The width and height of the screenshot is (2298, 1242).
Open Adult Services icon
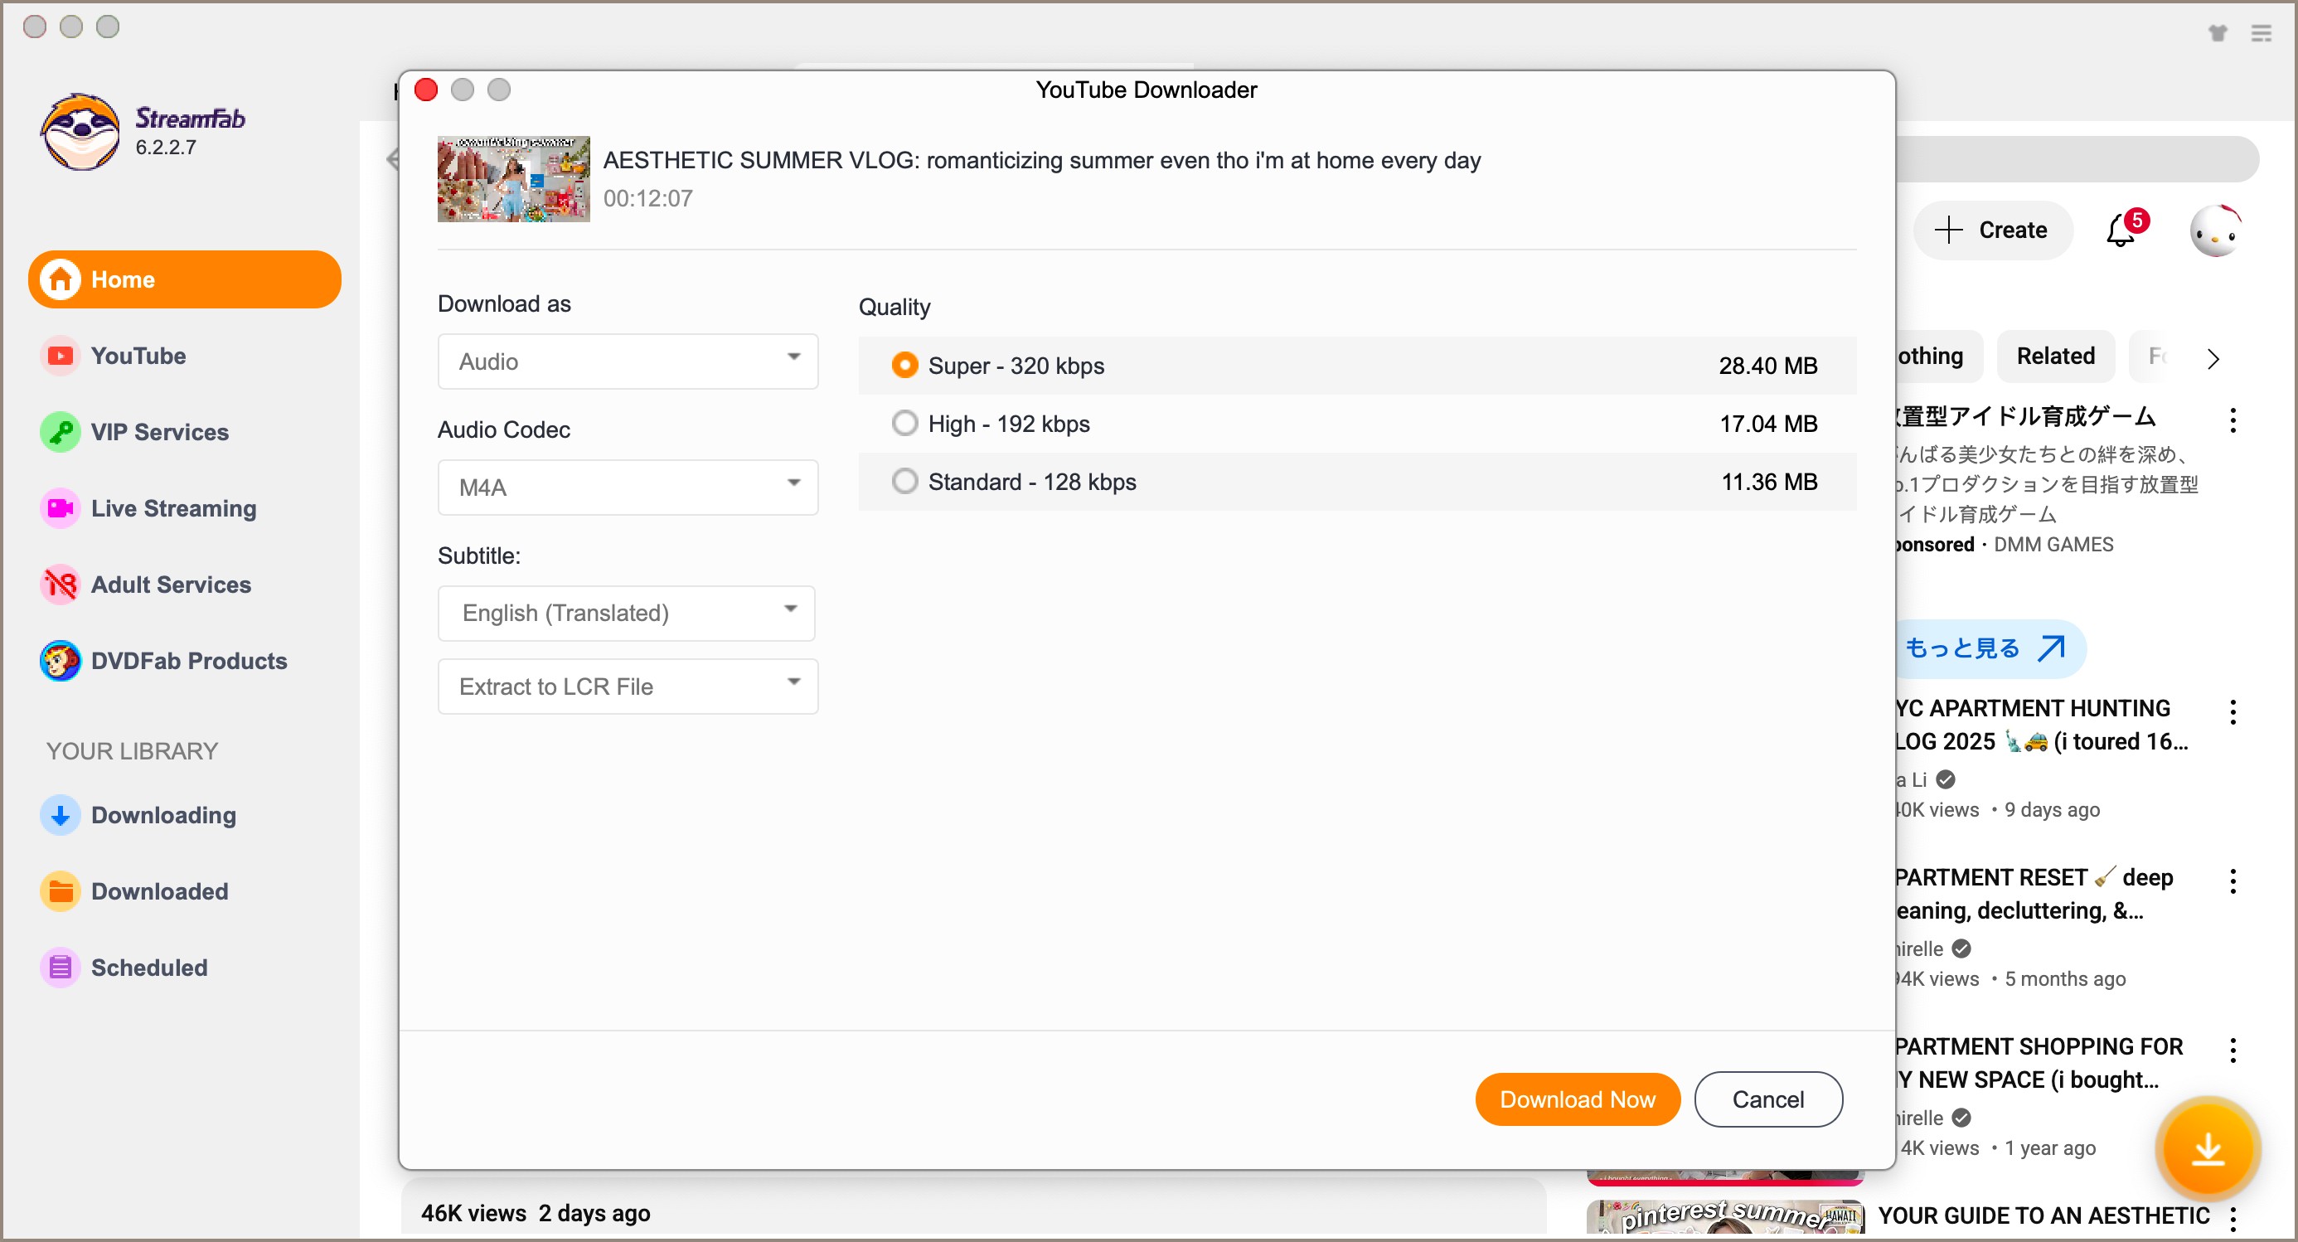pyautogui.click(x=60, y=585)
